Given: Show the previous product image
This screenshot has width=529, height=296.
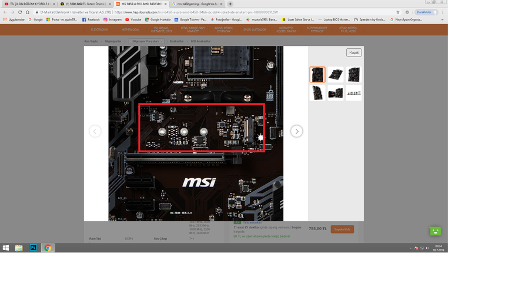Looking at the screenshot, I should tap(95, 131).
